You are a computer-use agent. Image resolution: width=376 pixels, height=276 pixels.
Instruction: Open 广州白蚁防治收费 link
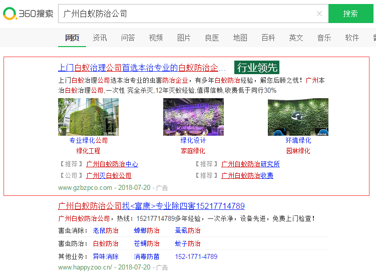[247, 176]
